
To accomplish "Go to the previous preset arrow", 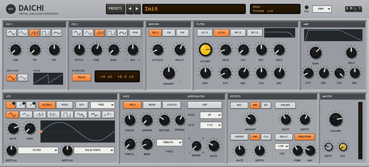I will pos(130,9).
